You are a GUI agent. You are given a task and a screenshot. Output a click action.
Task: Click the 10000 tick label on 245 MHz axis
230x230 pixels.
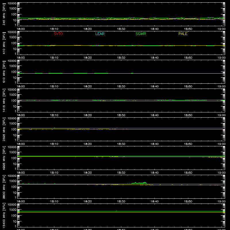tap(12, 3)
